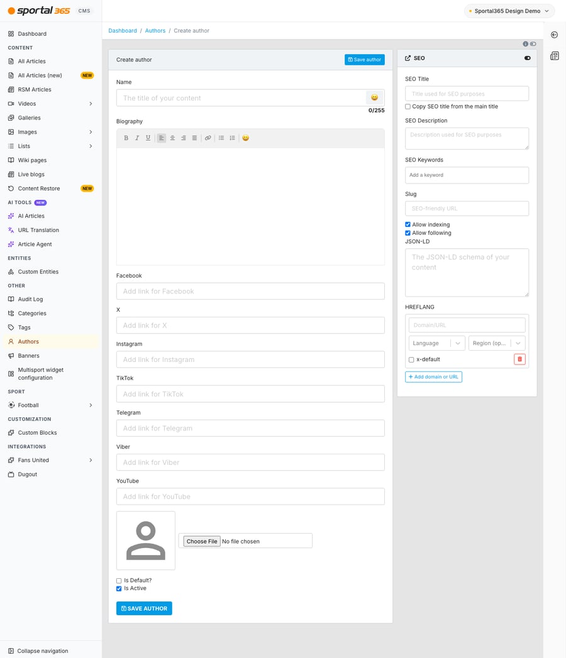Expand the Football submenu

click(x=91, y=405)
